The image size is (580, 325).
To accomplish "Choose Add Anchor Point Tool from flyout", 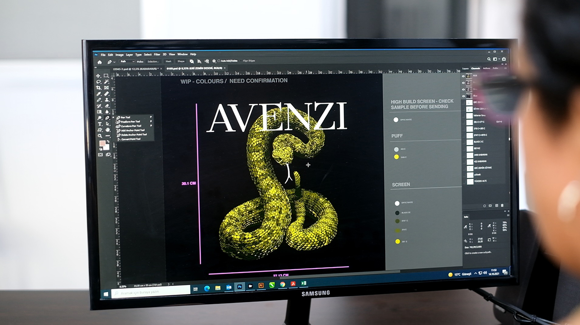I will pos(133,130).
